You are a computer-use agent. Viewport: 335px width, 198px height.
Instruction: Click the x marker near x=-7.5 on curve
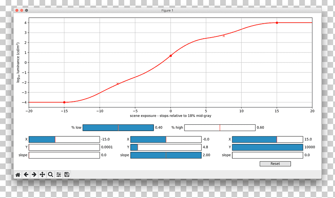click(x=117, y=84)
